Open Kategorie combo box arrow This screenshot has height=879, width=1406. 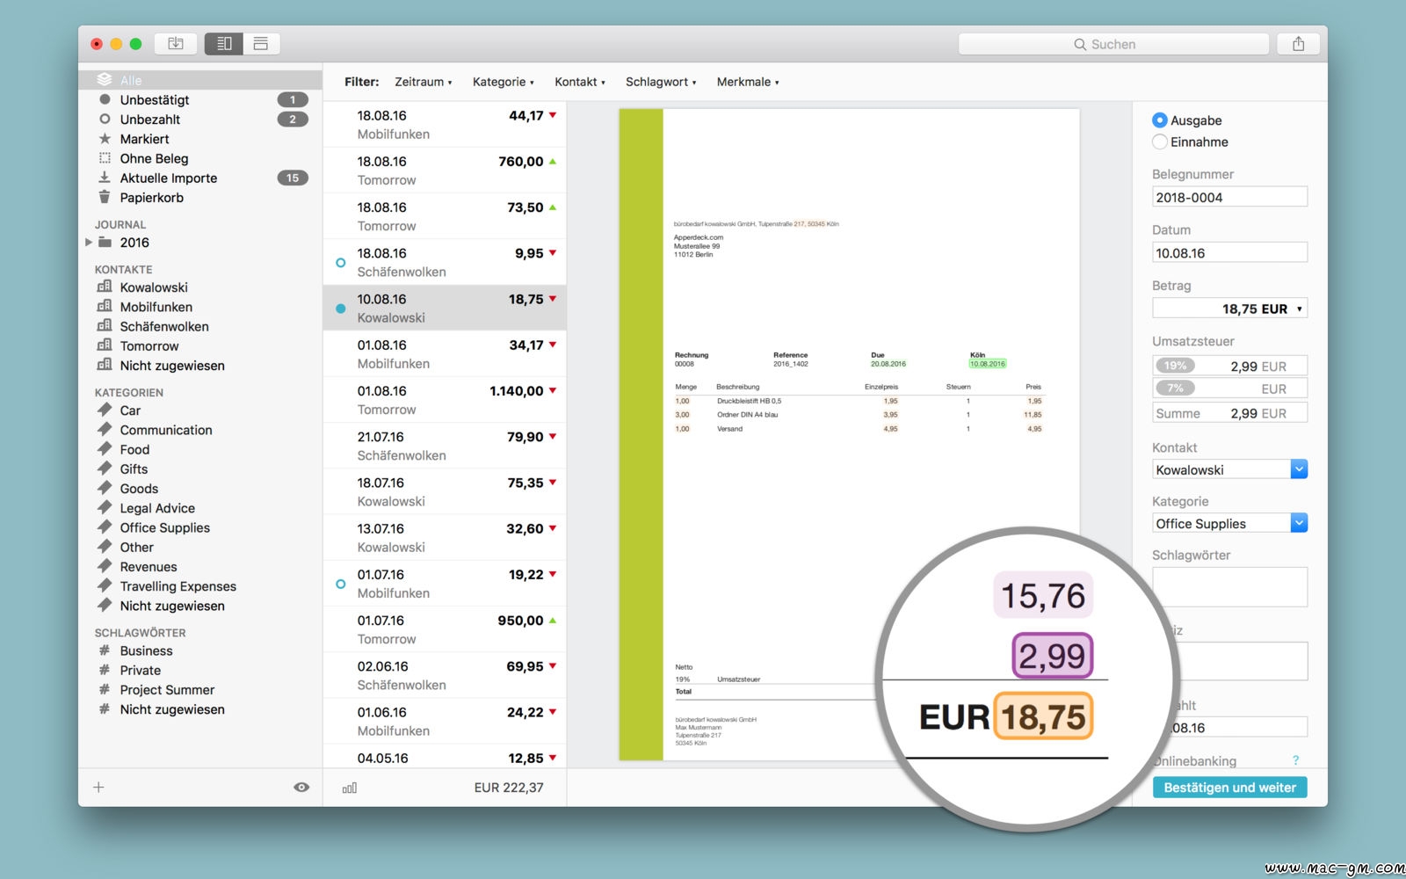click(1299, 523)
